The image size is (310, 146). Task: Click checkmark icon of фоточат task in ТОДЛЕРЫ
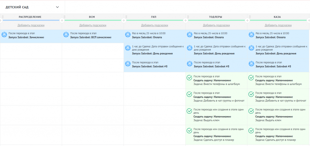click(190, 94)
